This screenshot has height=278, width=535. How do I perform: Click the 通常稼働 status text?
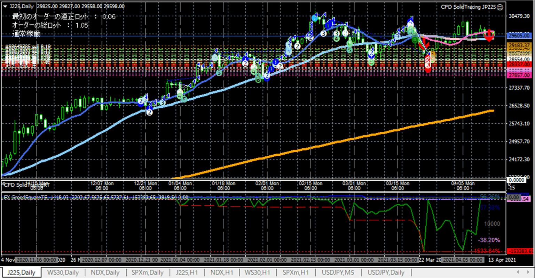26,34
